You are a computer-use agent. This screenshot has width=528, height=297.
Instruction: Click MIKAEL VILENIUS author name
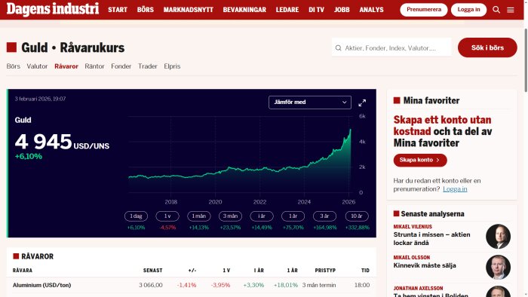(413, 227)
